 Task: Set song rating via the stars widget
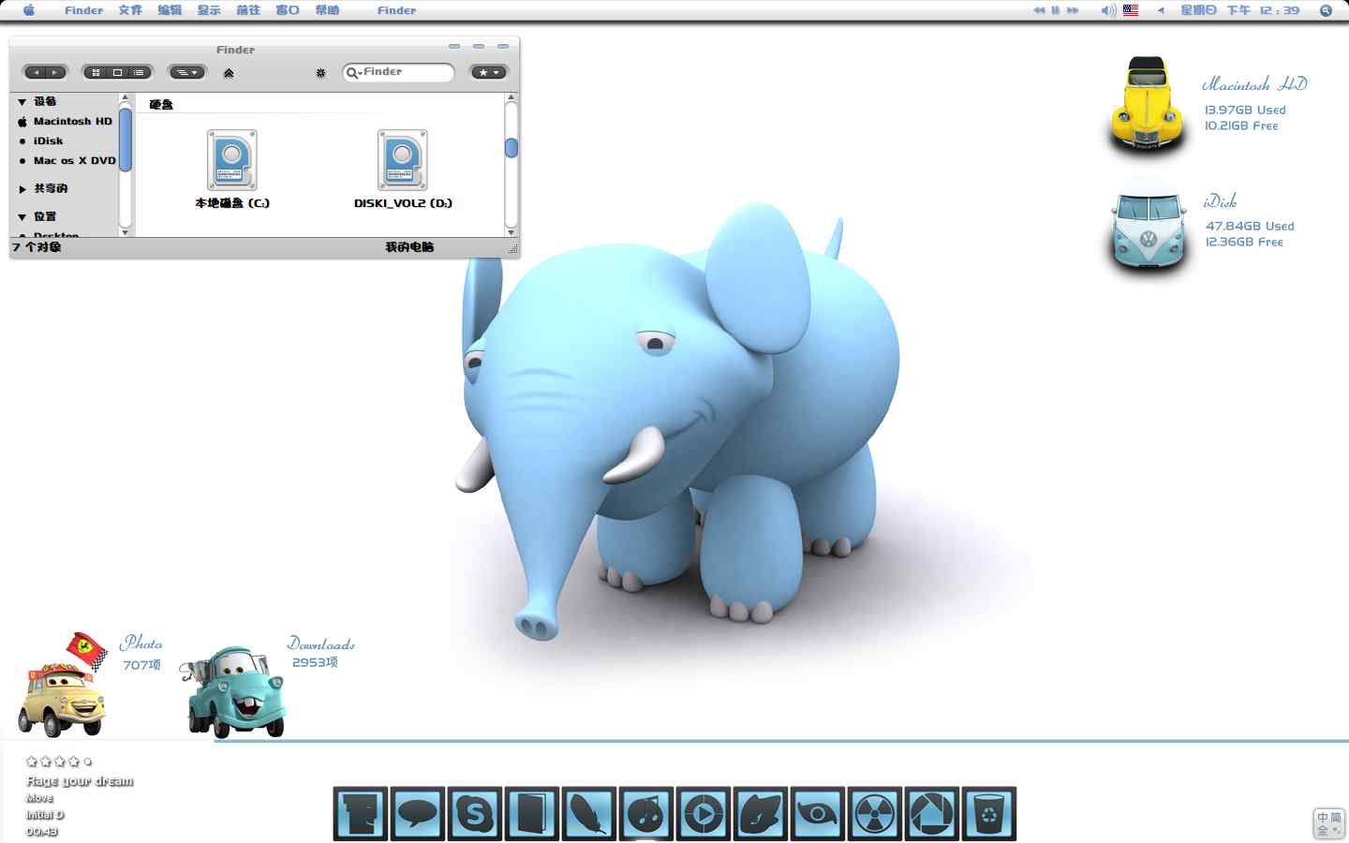point(59,762)
